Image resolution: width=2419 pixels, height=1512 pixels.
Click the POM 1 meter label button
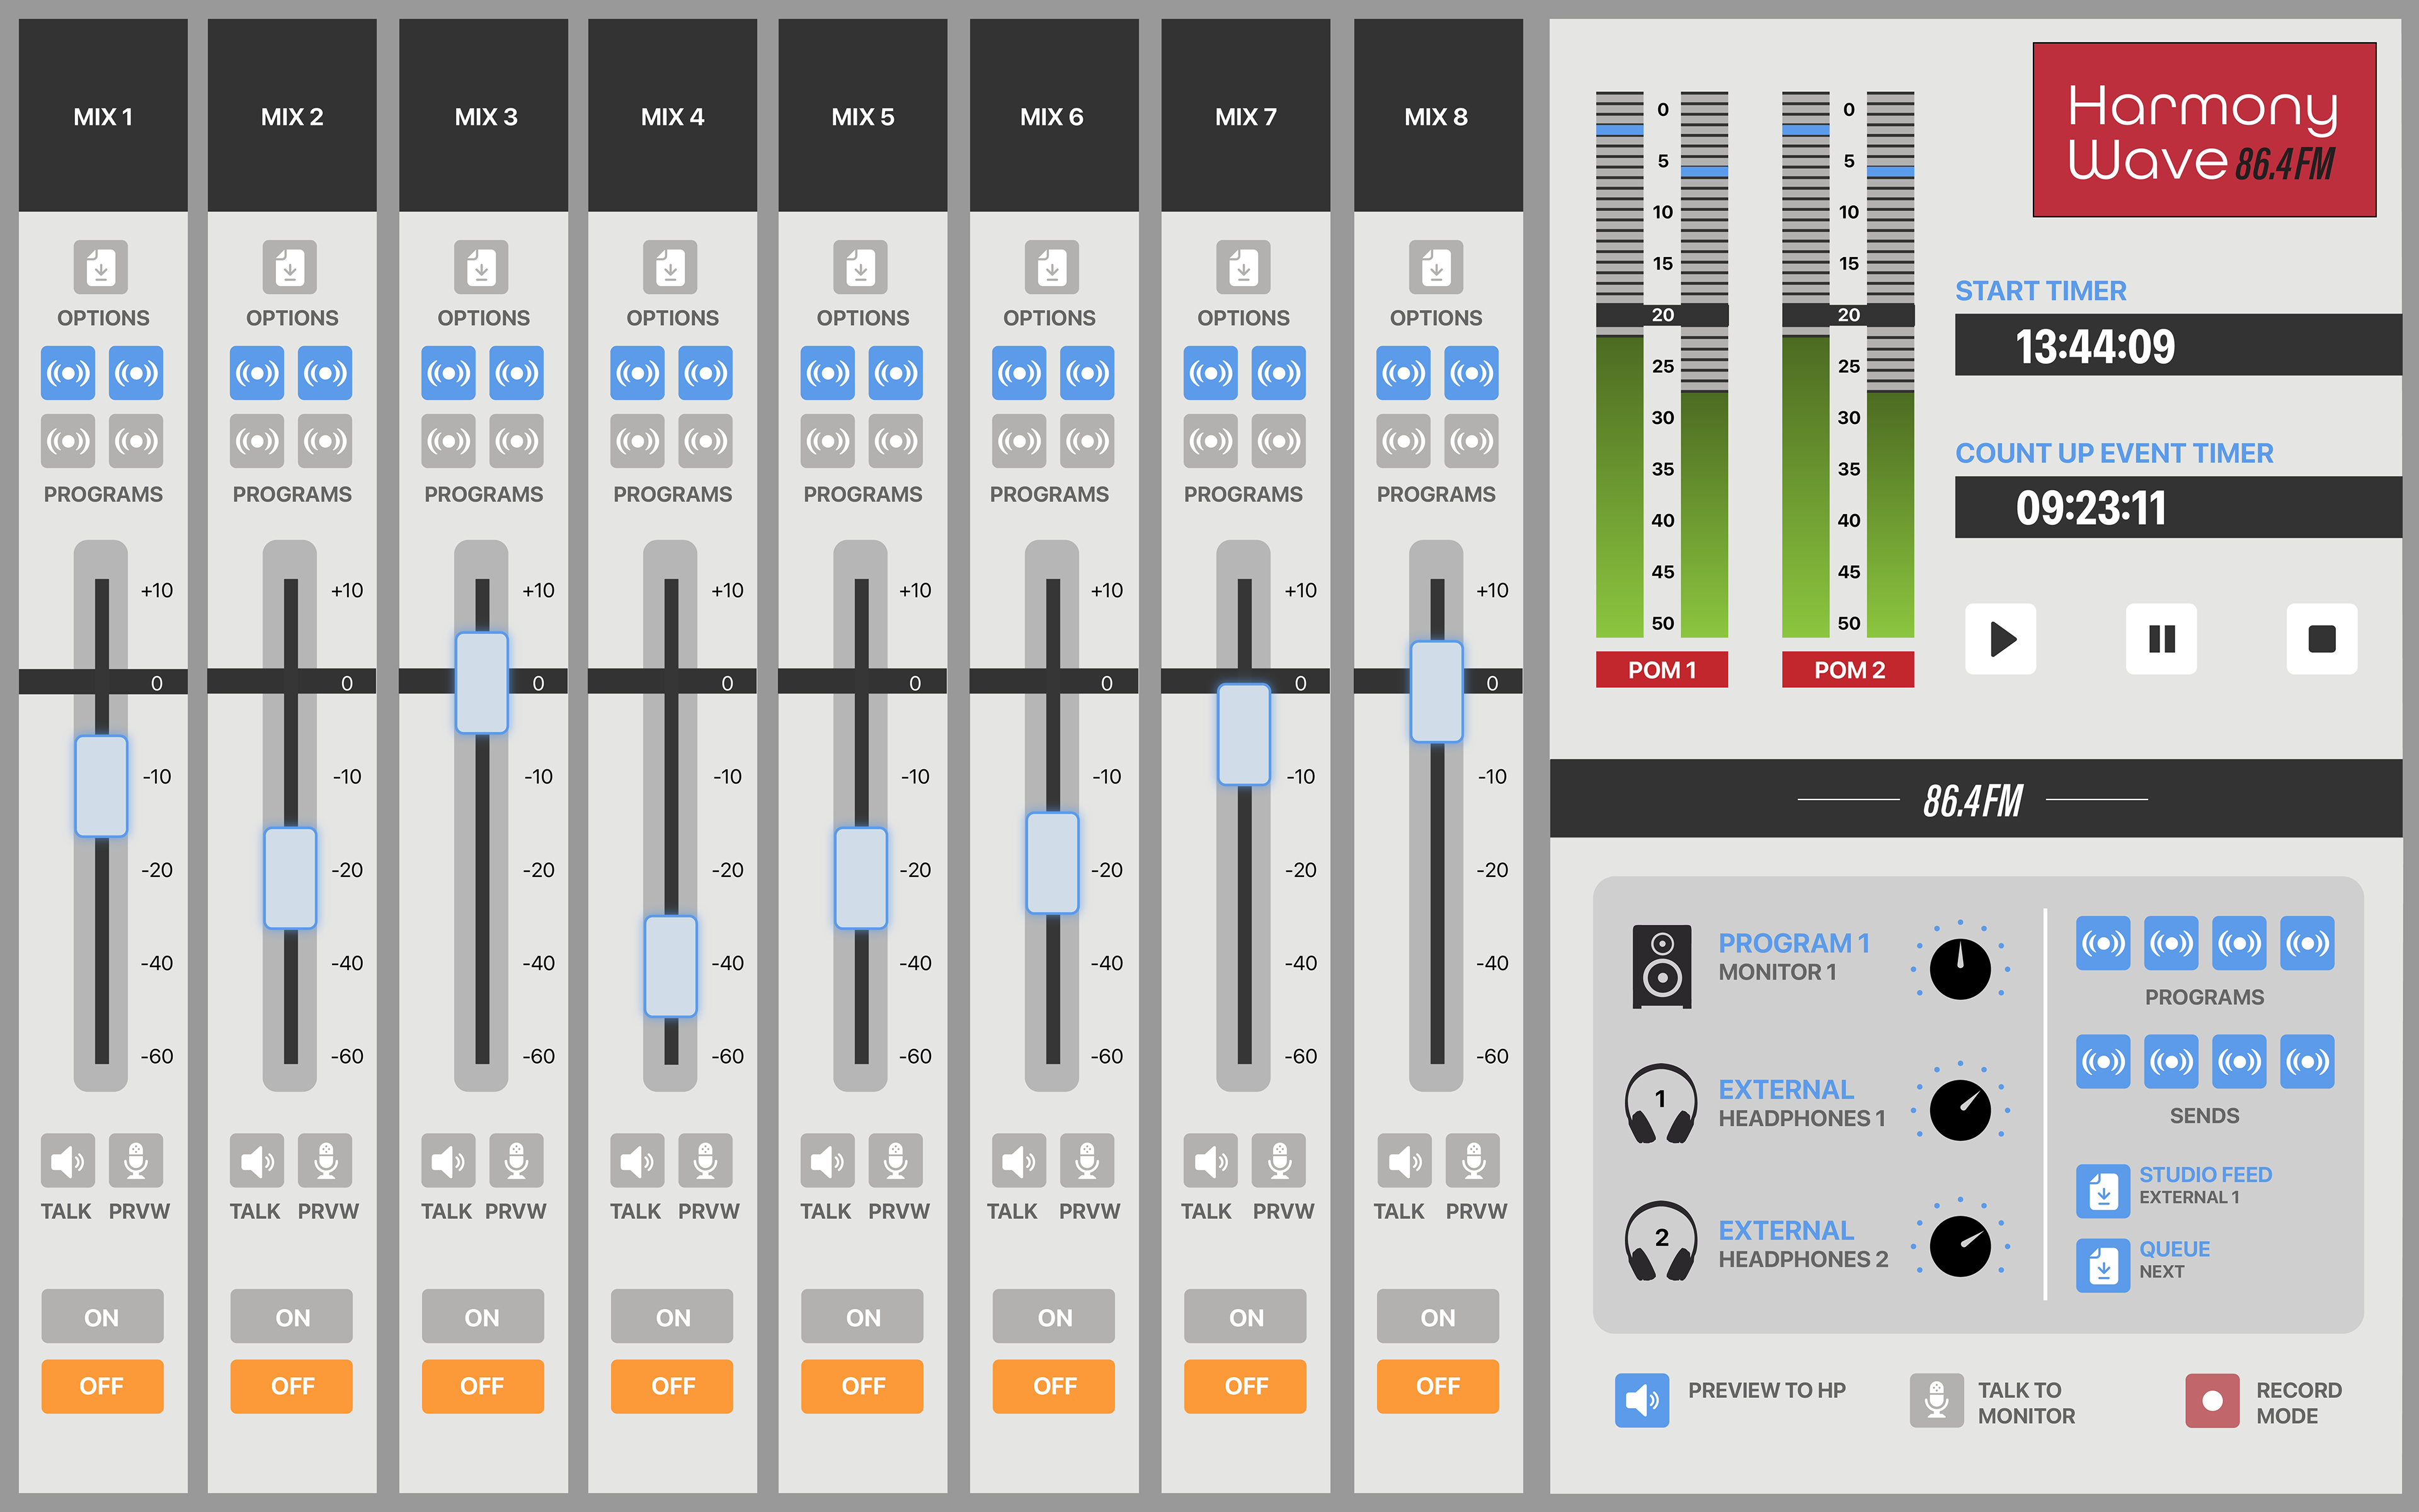[x=1661, y=670]
